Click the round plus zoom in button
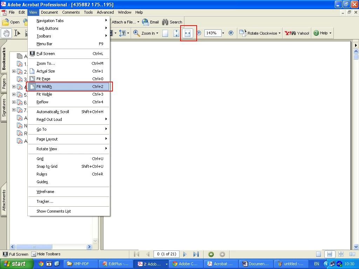The height and width of the screenshot is (269, 359). tap(231, 33)
